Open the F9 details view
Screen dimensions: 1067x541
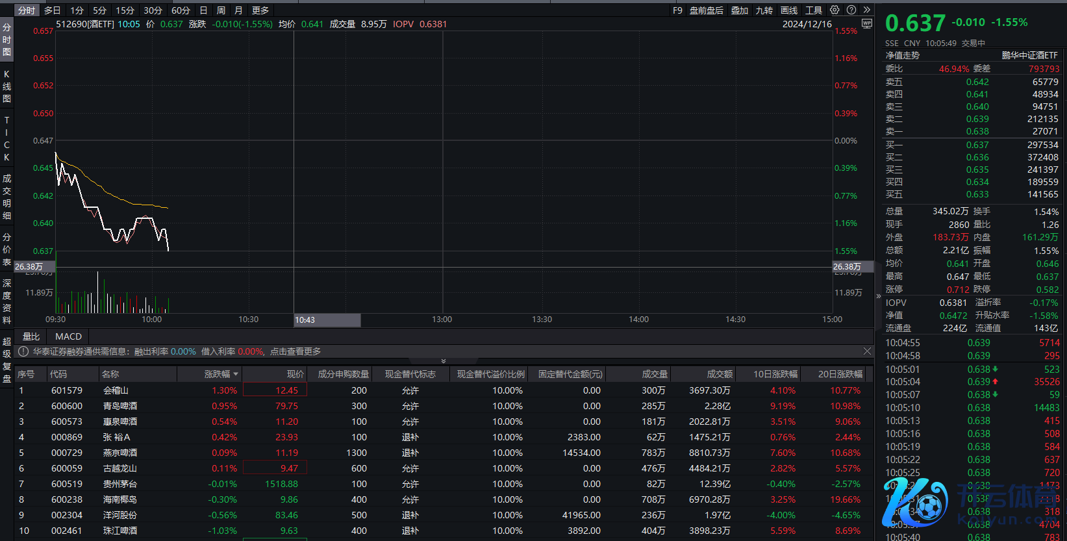pos(677,10)
